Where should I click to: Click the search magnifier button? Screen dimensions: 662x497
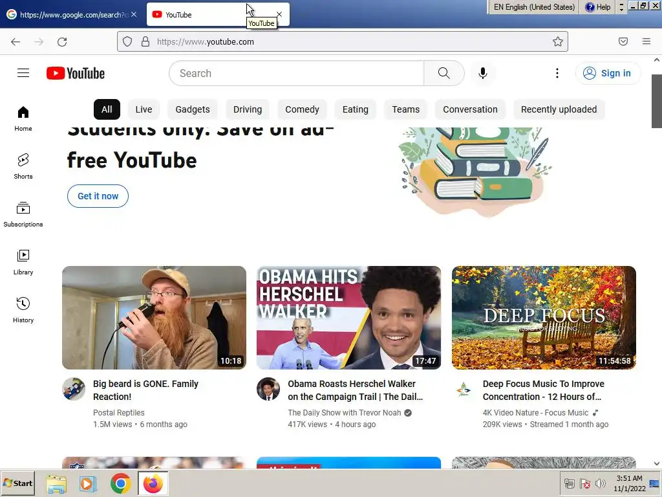click(x=443, y=73)
